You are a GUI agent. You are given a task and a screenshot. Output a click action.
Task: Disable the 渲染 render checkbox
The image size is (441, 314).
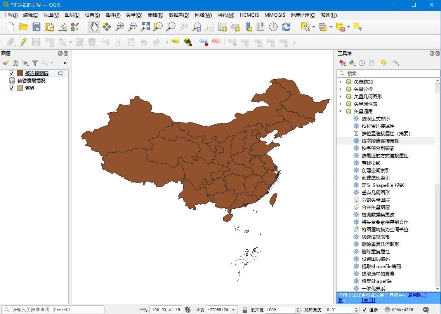(x=364, y=310)
